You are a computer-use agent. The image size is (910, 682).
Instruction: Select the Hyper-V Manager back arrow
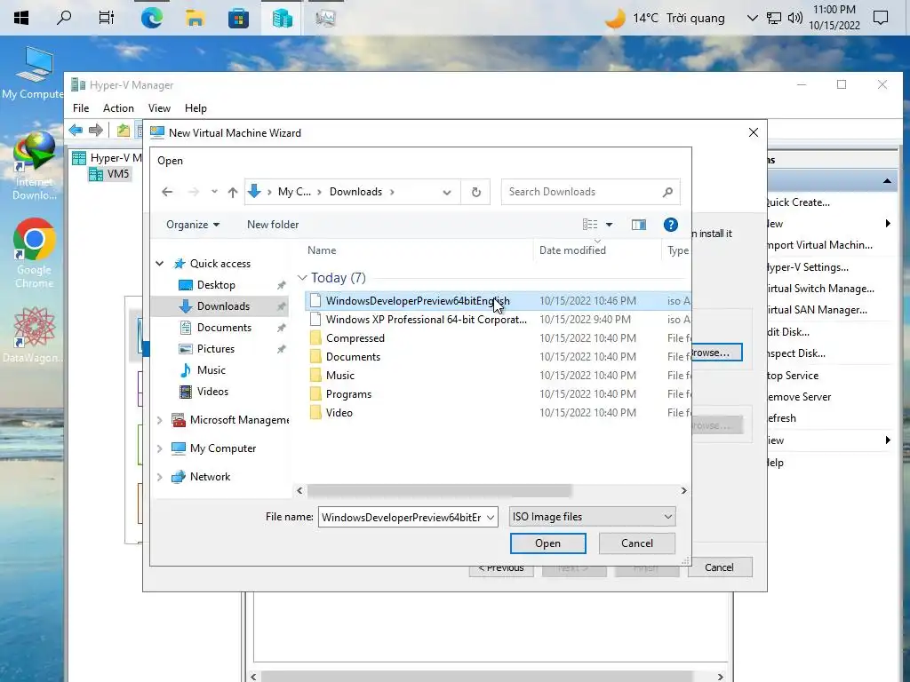(76, 130)
